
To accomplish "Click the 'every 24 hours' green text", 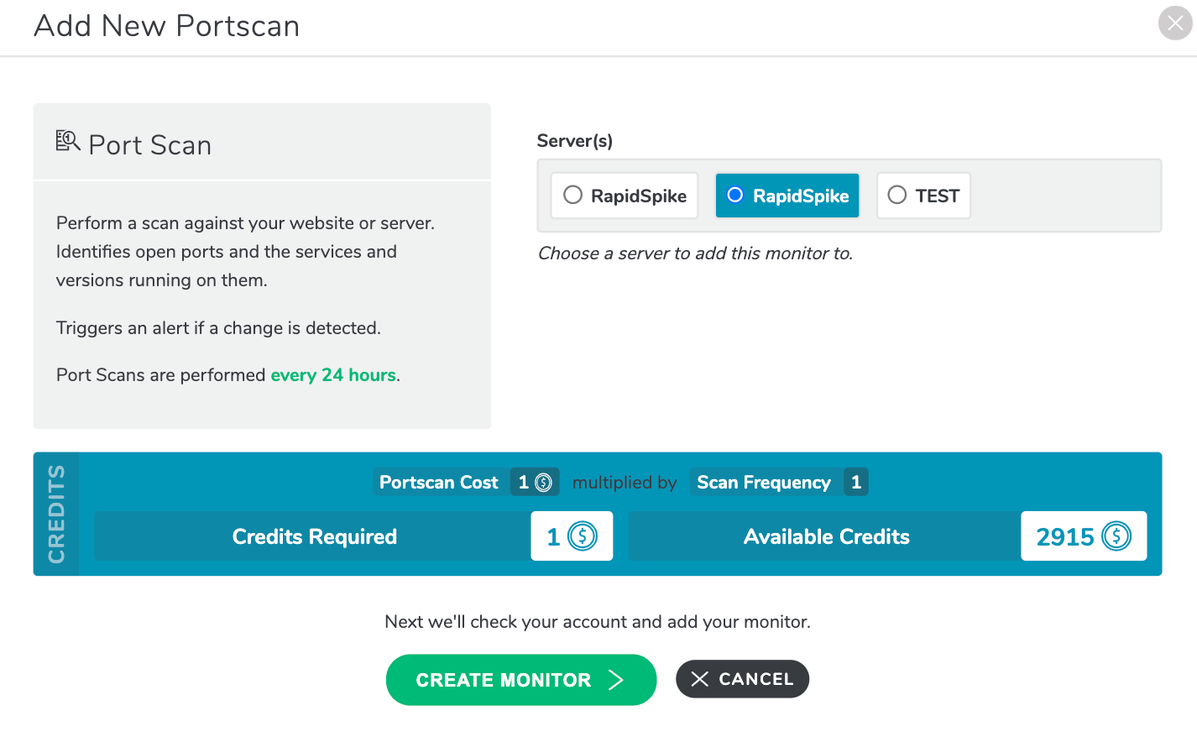I will [333, 375].
